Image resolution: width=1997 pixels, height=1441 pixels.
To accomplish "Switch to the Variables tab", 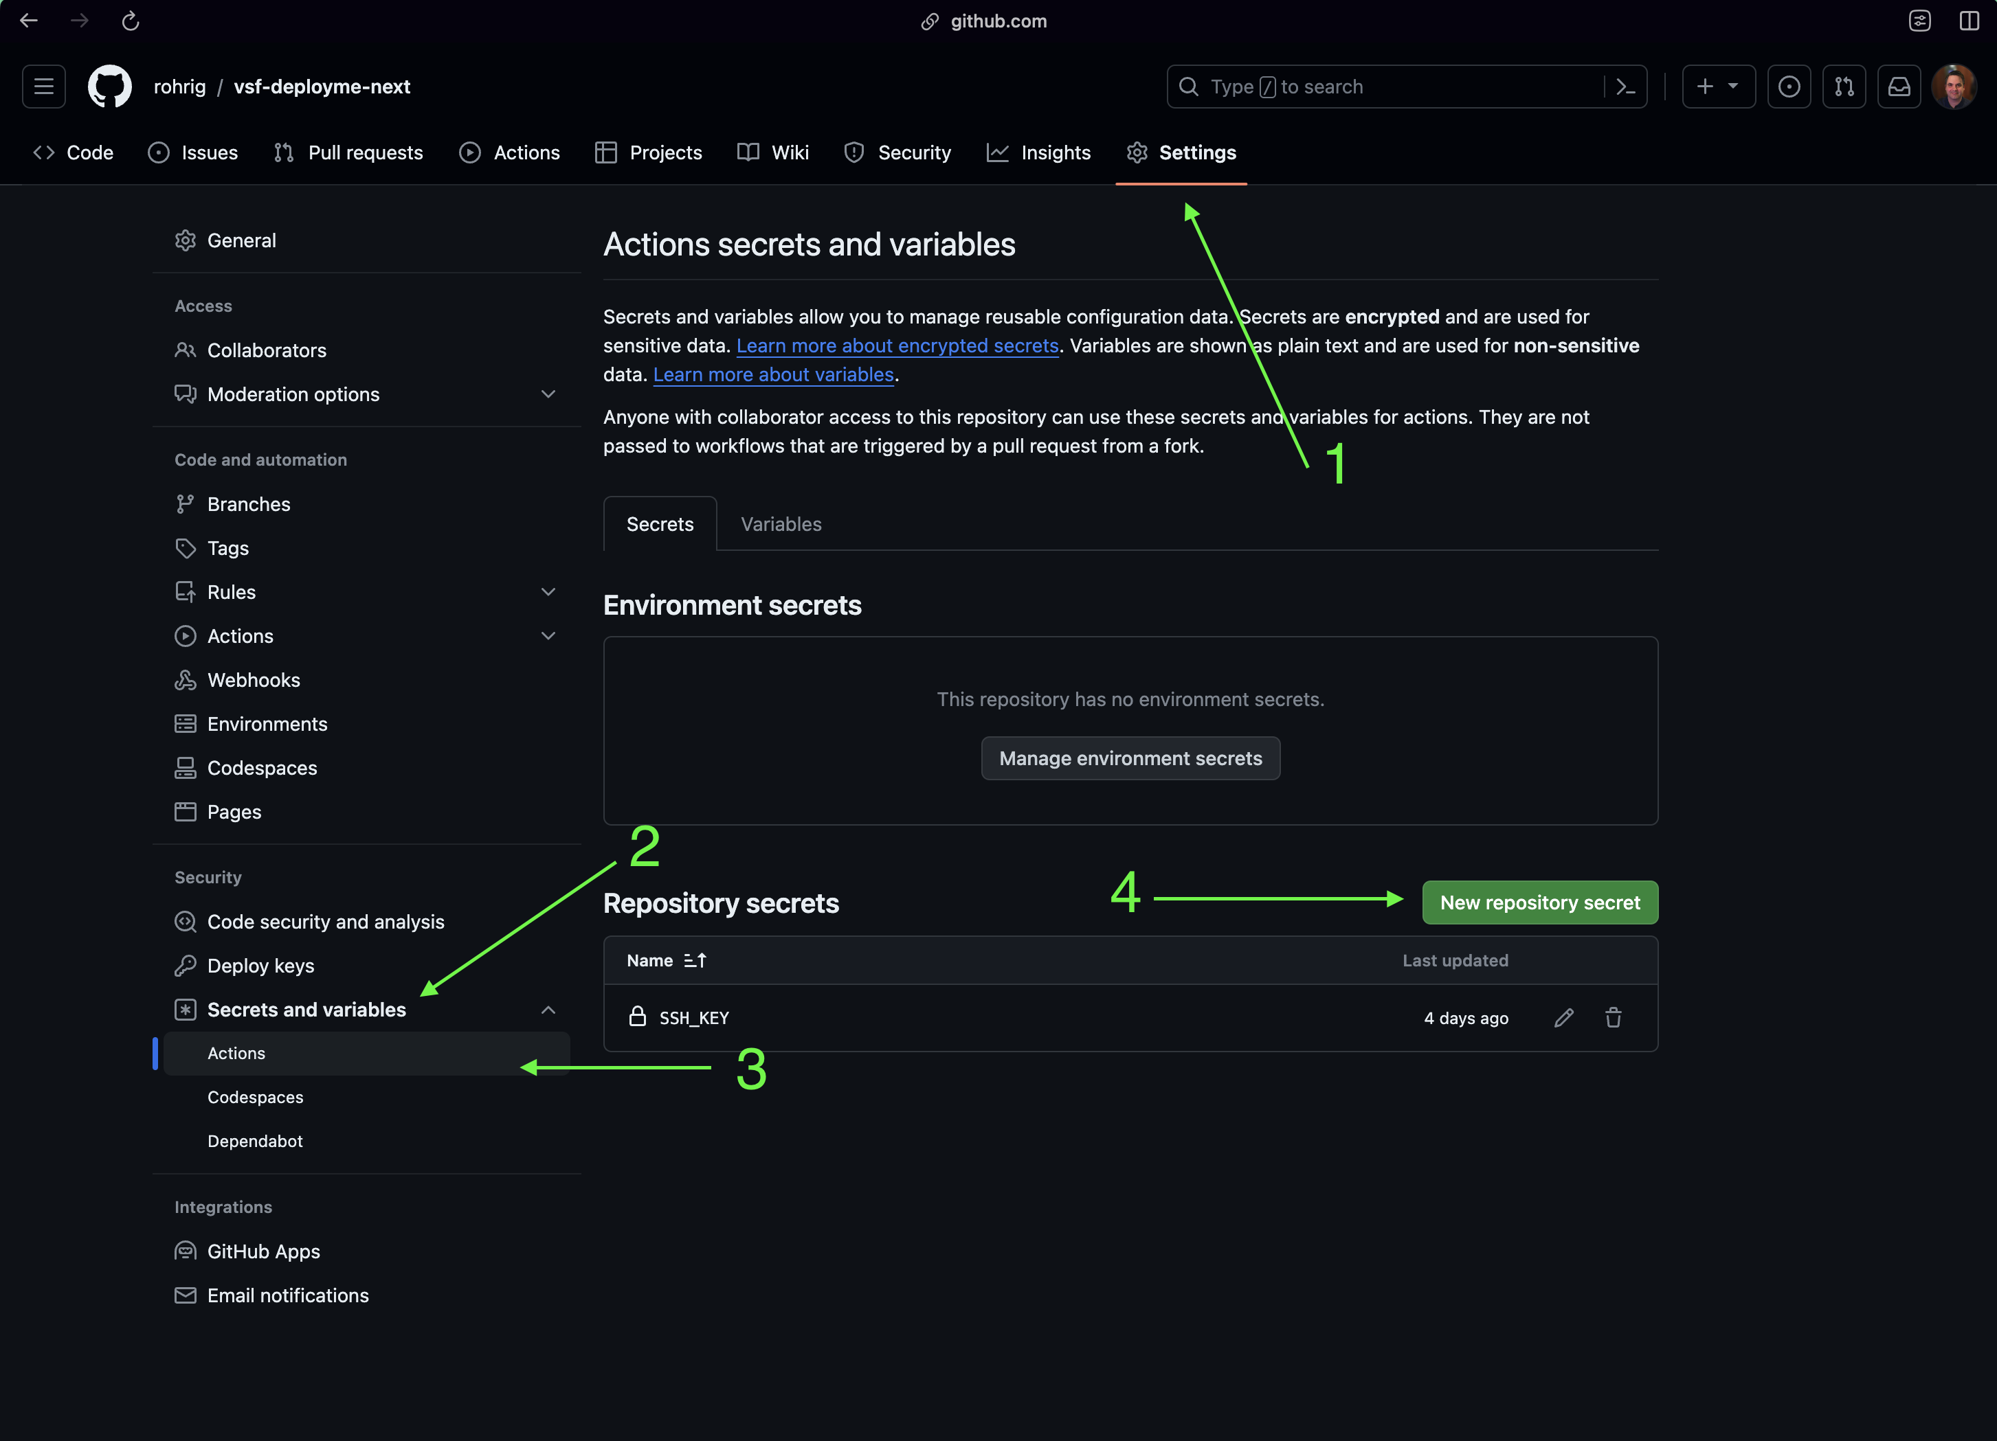I will [781, 524].
